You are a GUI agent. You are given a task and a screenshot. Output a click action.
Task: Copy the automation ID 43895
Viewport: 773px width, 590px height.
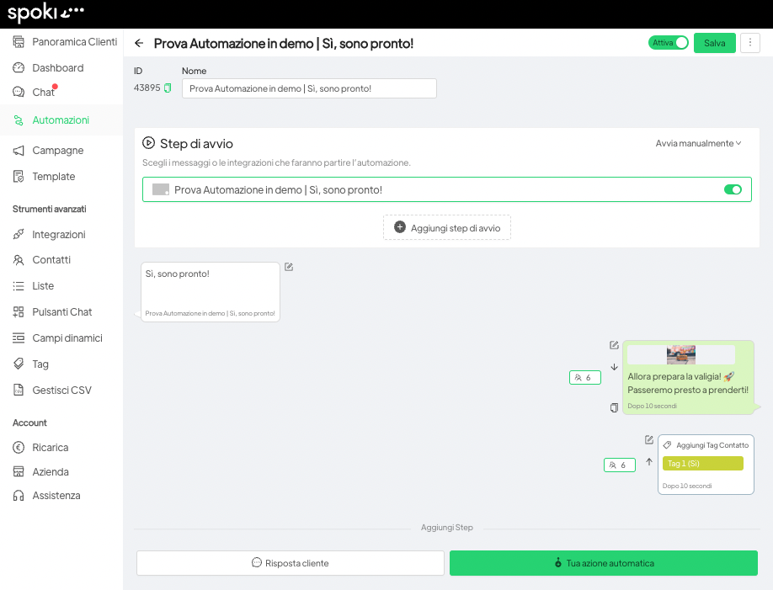(168, 88)
